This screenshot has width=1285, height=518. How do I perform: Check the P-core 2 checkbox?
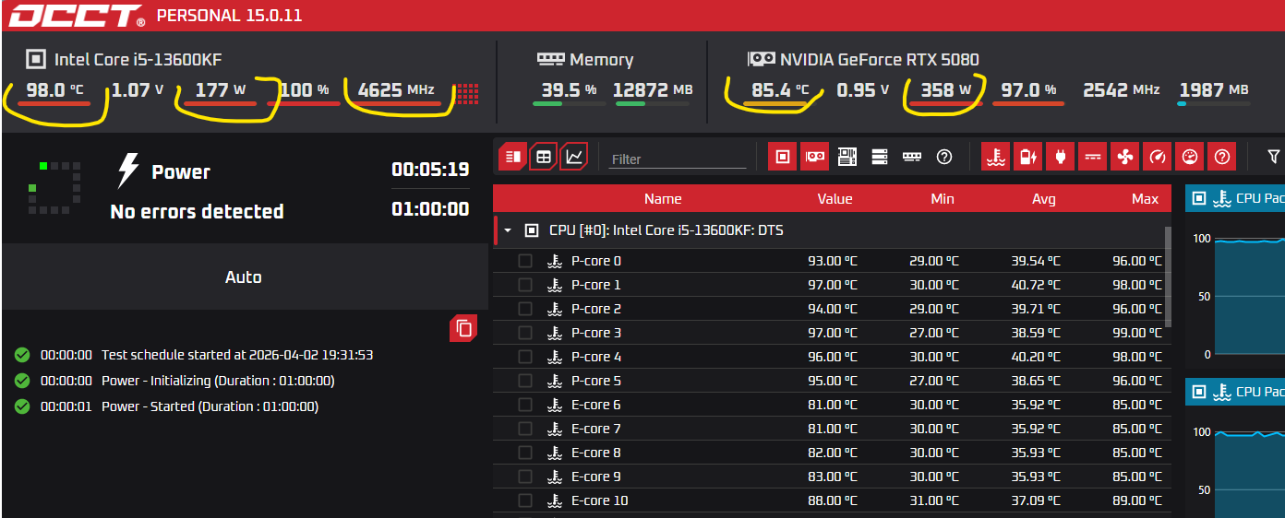pyautogui.click(x=525, y=309)
